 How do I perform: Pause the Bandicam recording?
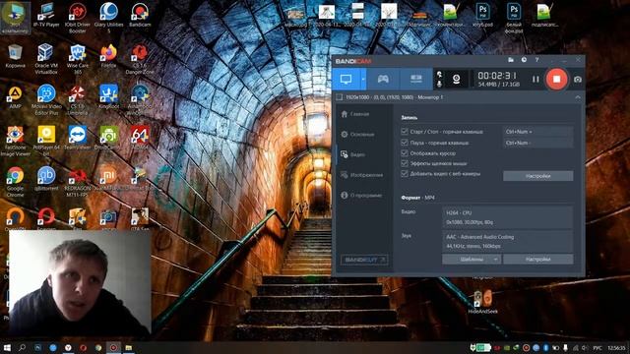pos(535,80)
